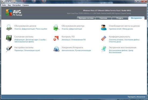Viewport: 148px width, 100px height.
Task: Click the Обслуживание реестра heading
Action: [x=73, y=26]
